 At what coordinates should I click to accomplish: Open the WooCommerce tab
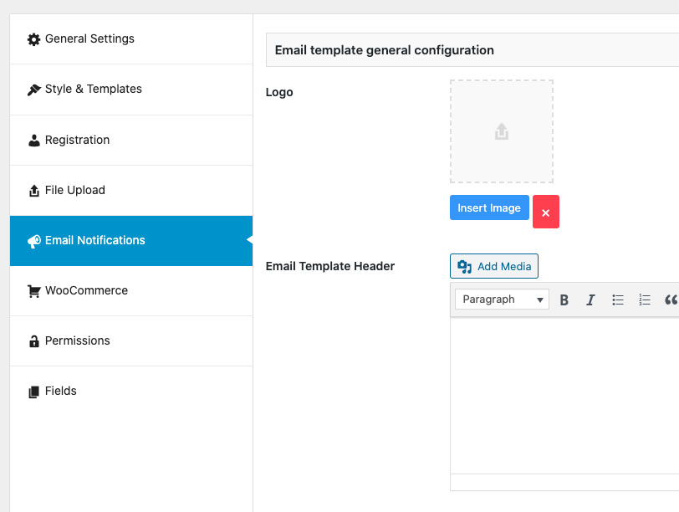click(131, 290)
